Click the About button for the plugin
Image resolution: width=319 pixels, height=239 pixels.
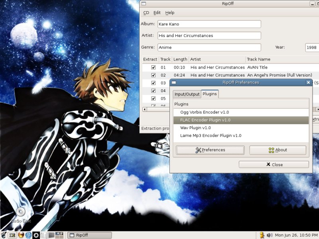click(x=278, y=150)
